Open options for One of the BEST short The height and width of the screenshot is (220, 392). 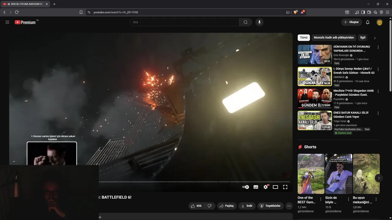click(321, 199)
